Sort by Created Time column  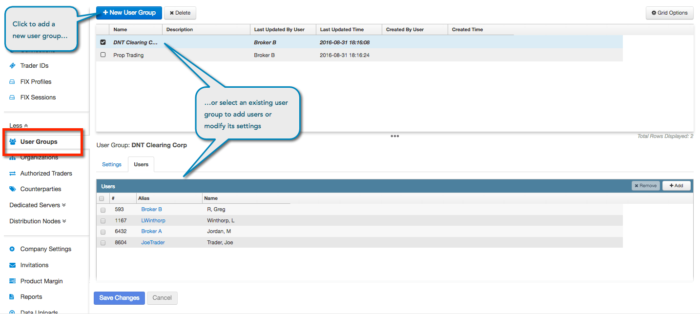point(481,30)
